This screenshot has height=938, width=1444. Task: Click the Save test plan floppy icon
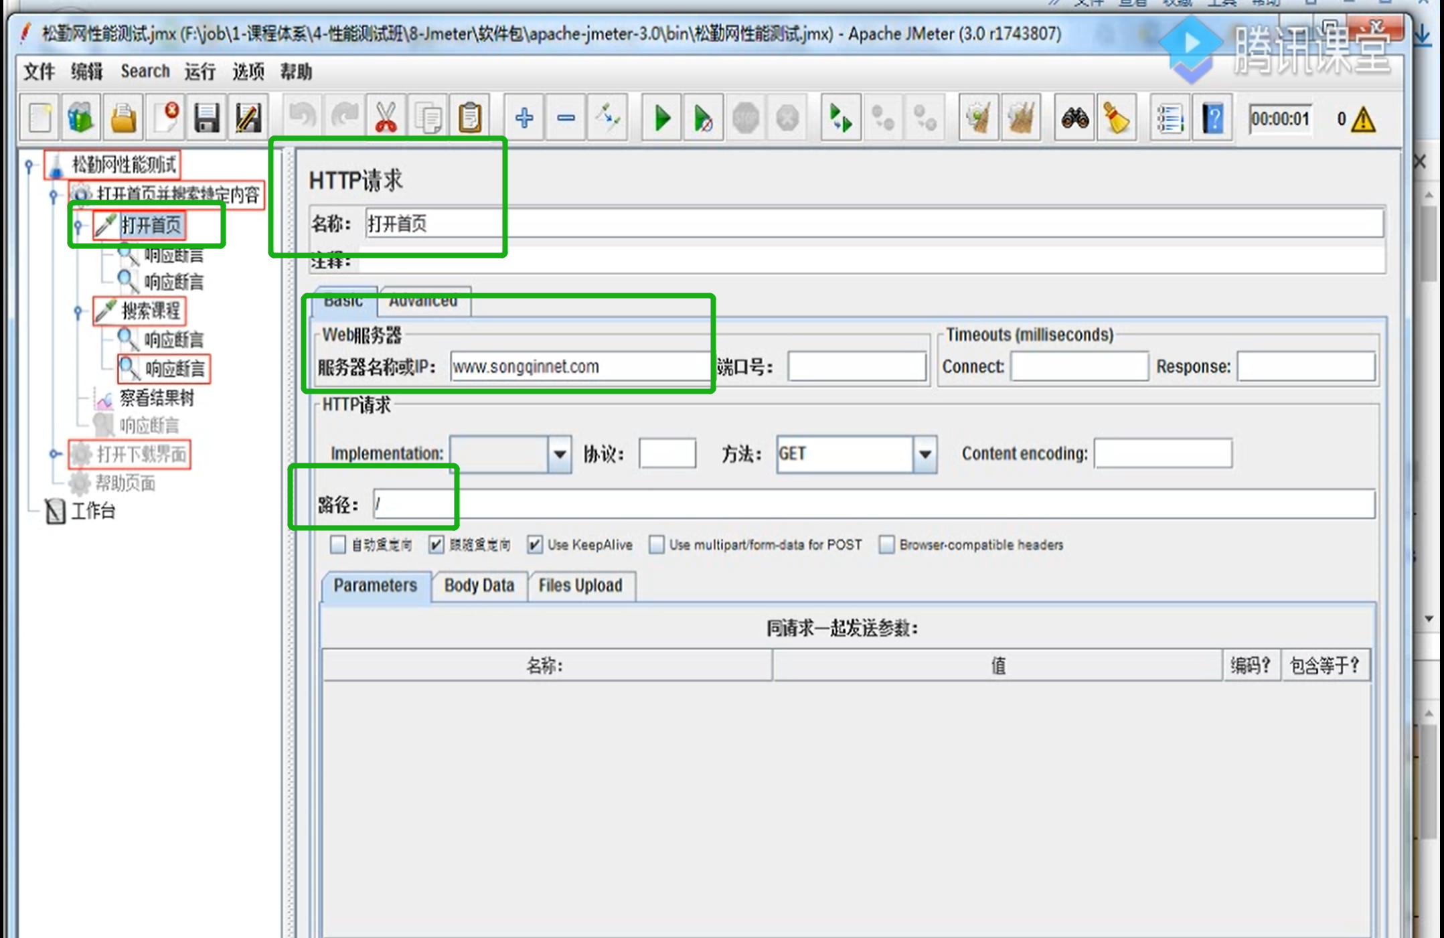[206, 119]
